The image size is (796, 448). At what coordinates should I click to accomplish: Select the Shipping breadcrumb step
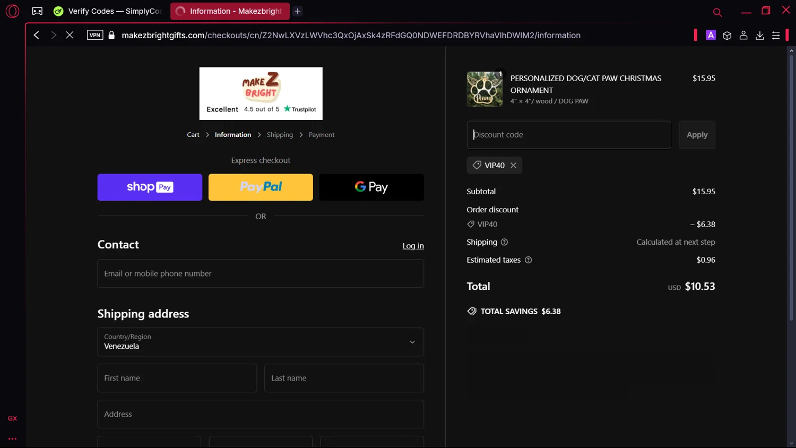[x=280, y=135]
